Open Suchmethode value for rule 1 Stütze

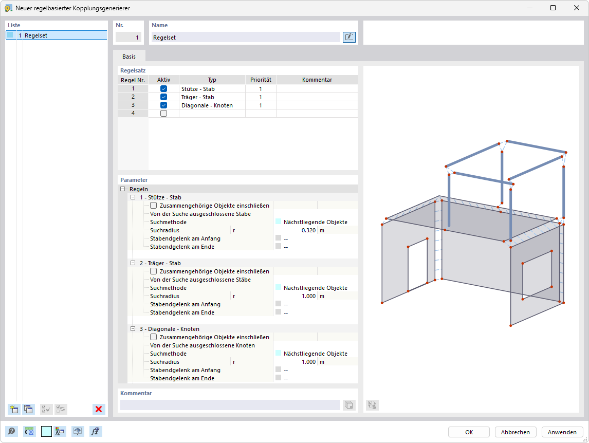pyautogui.click(x=316, y=222)
